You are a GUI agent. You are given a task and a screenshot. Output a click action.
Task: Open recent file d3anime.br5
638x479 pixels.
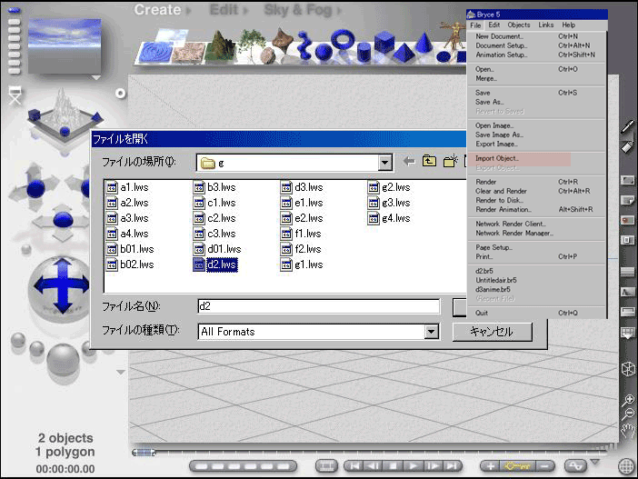click(x=493, y=289)
